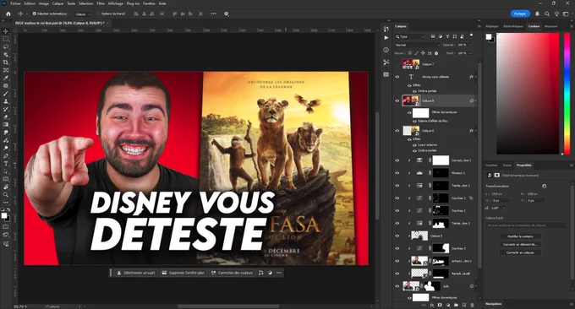Select the Zoom tool
The image size is (575, 309).
(6, 194)
